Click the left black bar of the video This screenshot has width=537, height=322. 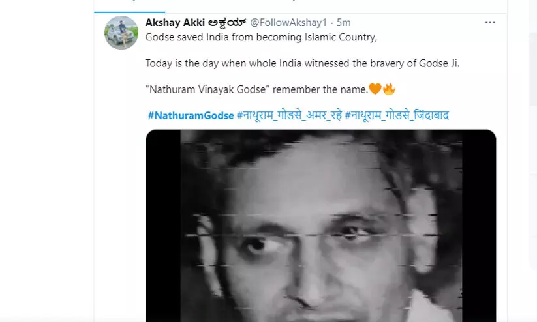(163, 226)
